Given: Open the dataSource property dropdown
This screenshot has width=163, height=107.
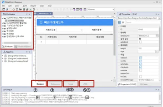Looking at the screenshot, I should (157, 36).
